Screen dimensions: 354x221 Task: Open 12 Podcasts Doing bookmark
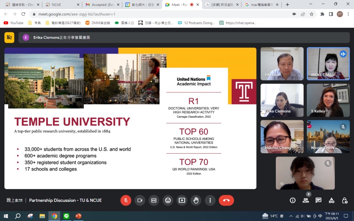pos(196,23)
